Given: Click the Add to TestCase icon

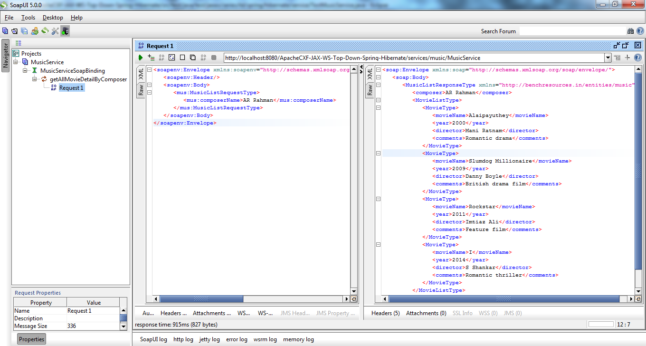Looking at the screenshot, I should pyautogui.click(x=151, y=57).
